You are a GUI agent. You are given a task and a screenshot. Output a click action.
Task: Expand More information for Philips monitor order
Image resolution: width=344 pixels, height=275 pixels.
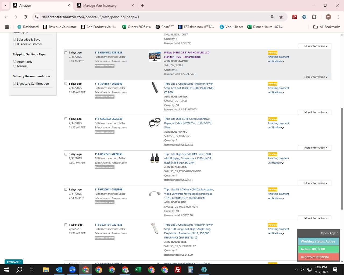click(x=316, y=77)
